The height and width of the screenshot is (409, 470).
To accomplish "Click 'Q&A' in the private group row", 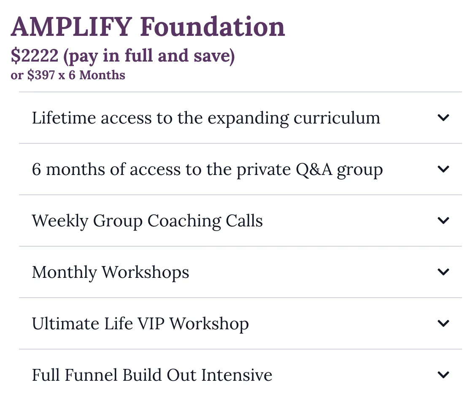I will click(x=314, y=170).
